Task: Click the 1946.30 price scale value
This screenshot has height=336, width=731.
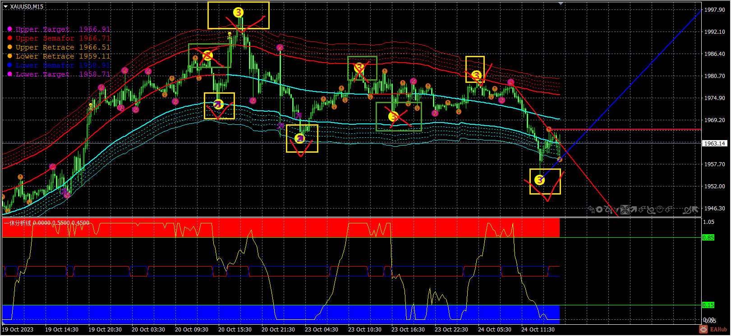Action: click(x=715, y=209)
